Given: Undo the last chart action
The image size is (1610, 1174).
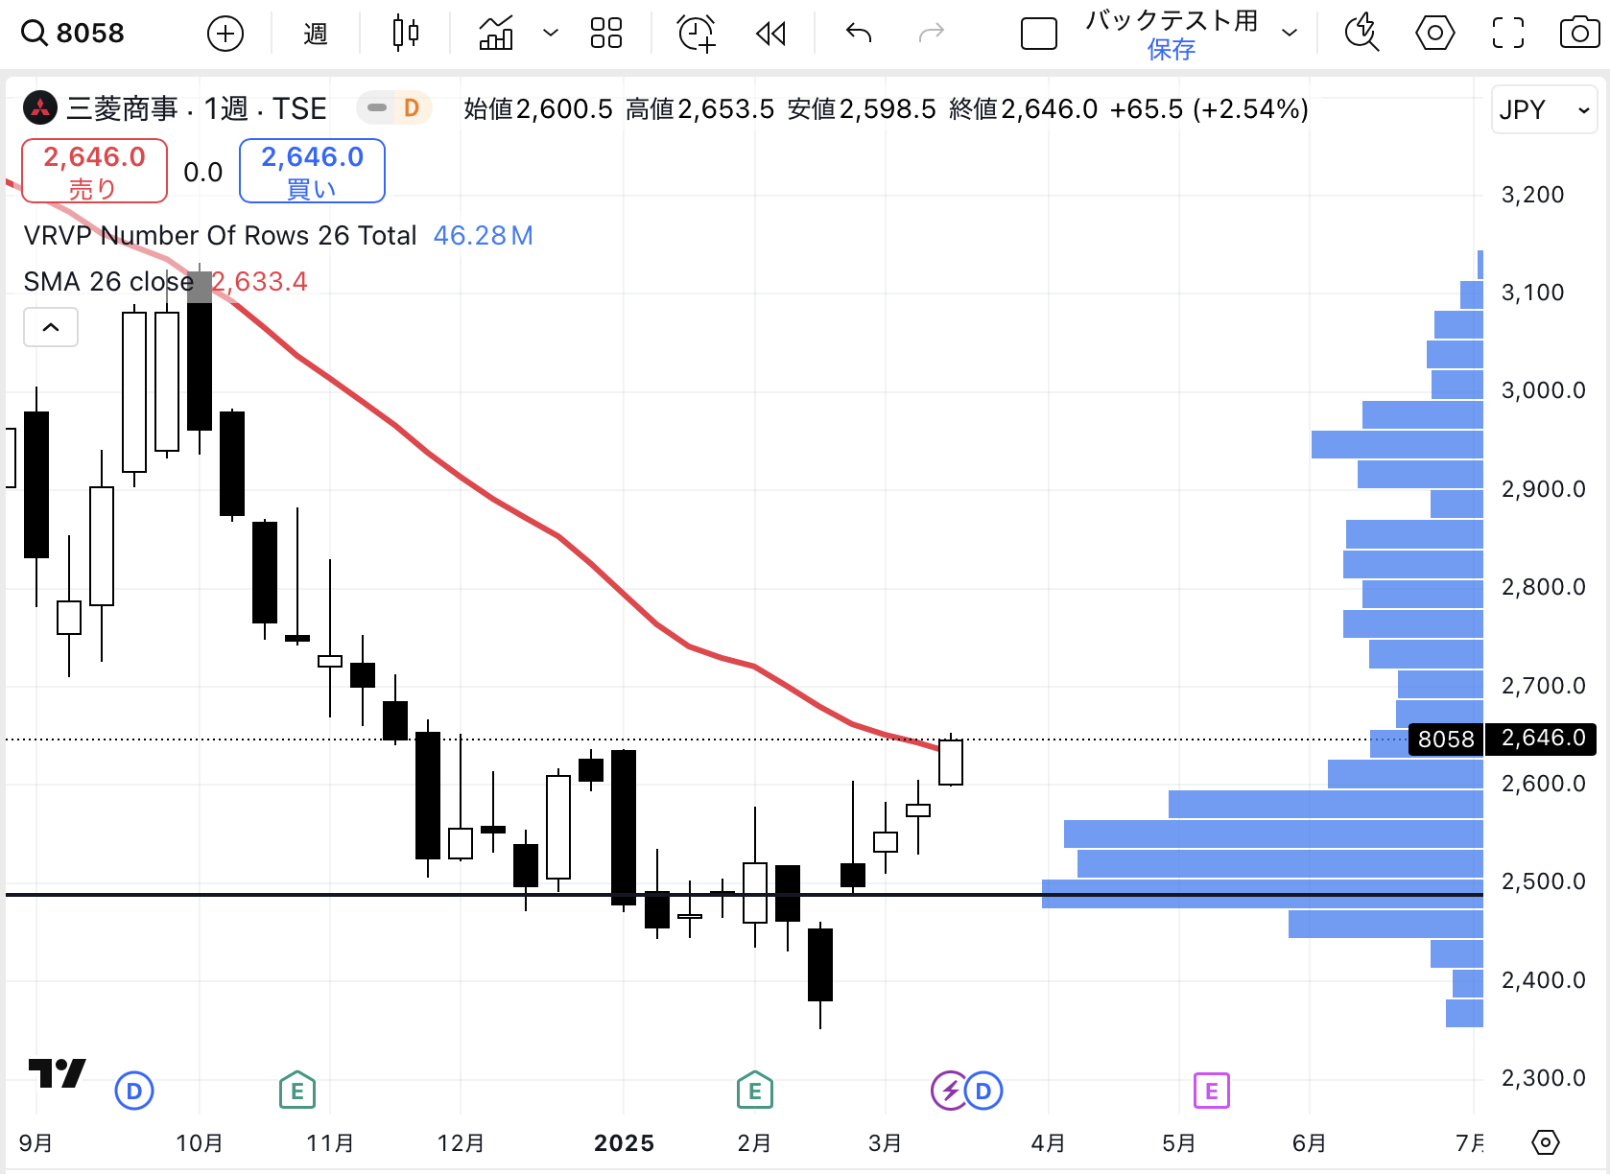Looking at the screenshot, I should tap(859, 35).
